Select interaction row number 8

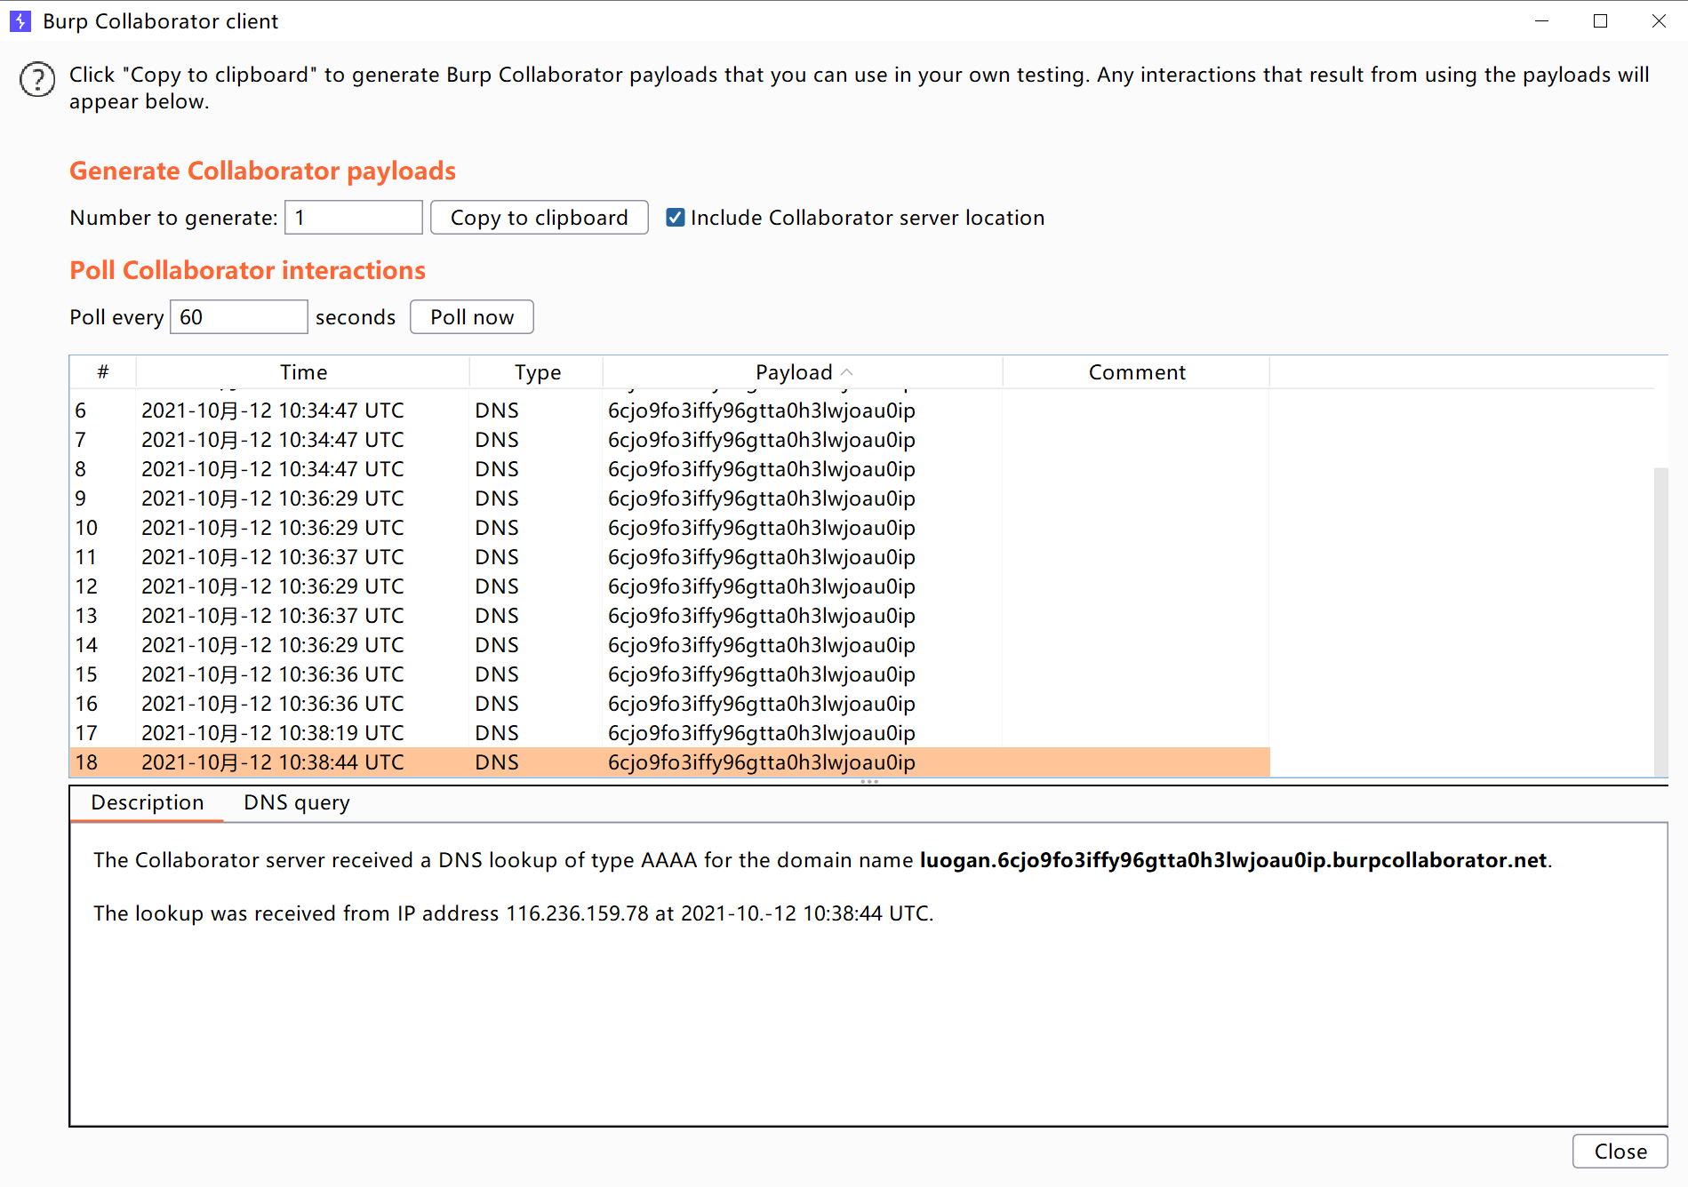pos(669,469)
